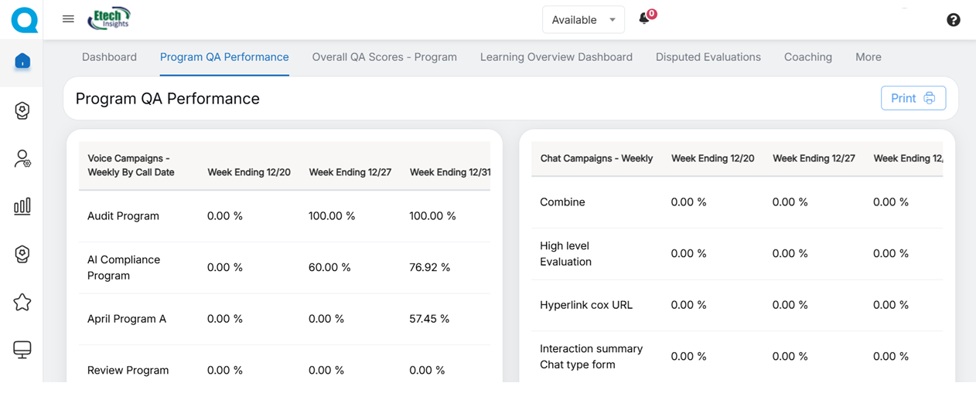976x393 pixels.
Task: Open the notifications bell icon
Action: [x=644, y=19]
